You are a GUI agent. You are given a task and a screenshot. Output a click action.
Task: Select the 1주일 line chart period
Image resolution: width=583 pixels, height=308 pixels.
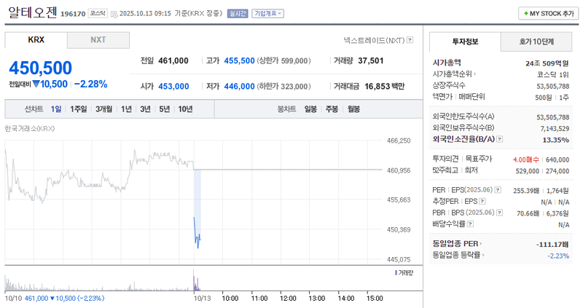[79, 109]
